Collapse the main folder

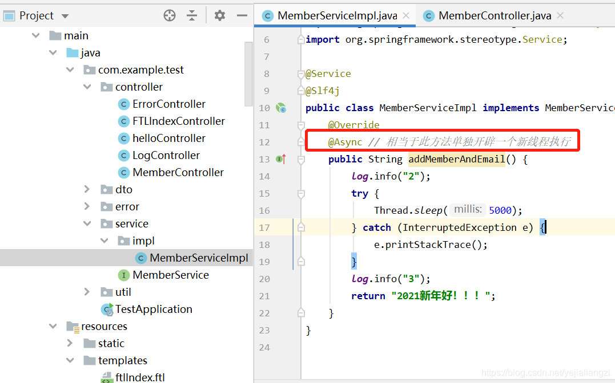(x=36, y=36)
